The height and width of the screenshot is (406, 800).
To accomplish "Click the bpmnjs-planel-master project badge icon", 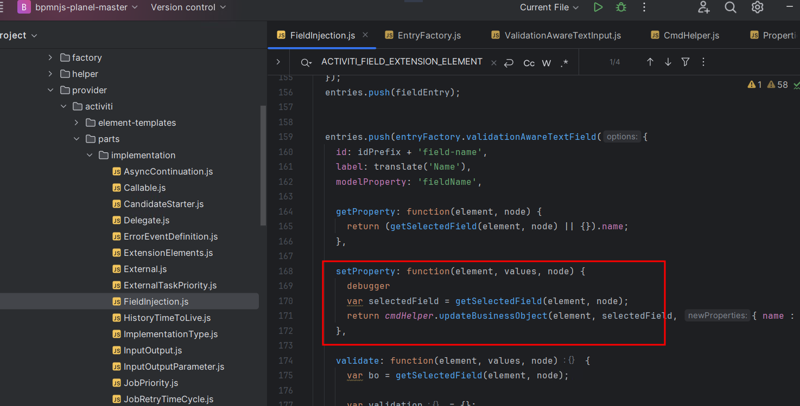I will pos(24,7).
